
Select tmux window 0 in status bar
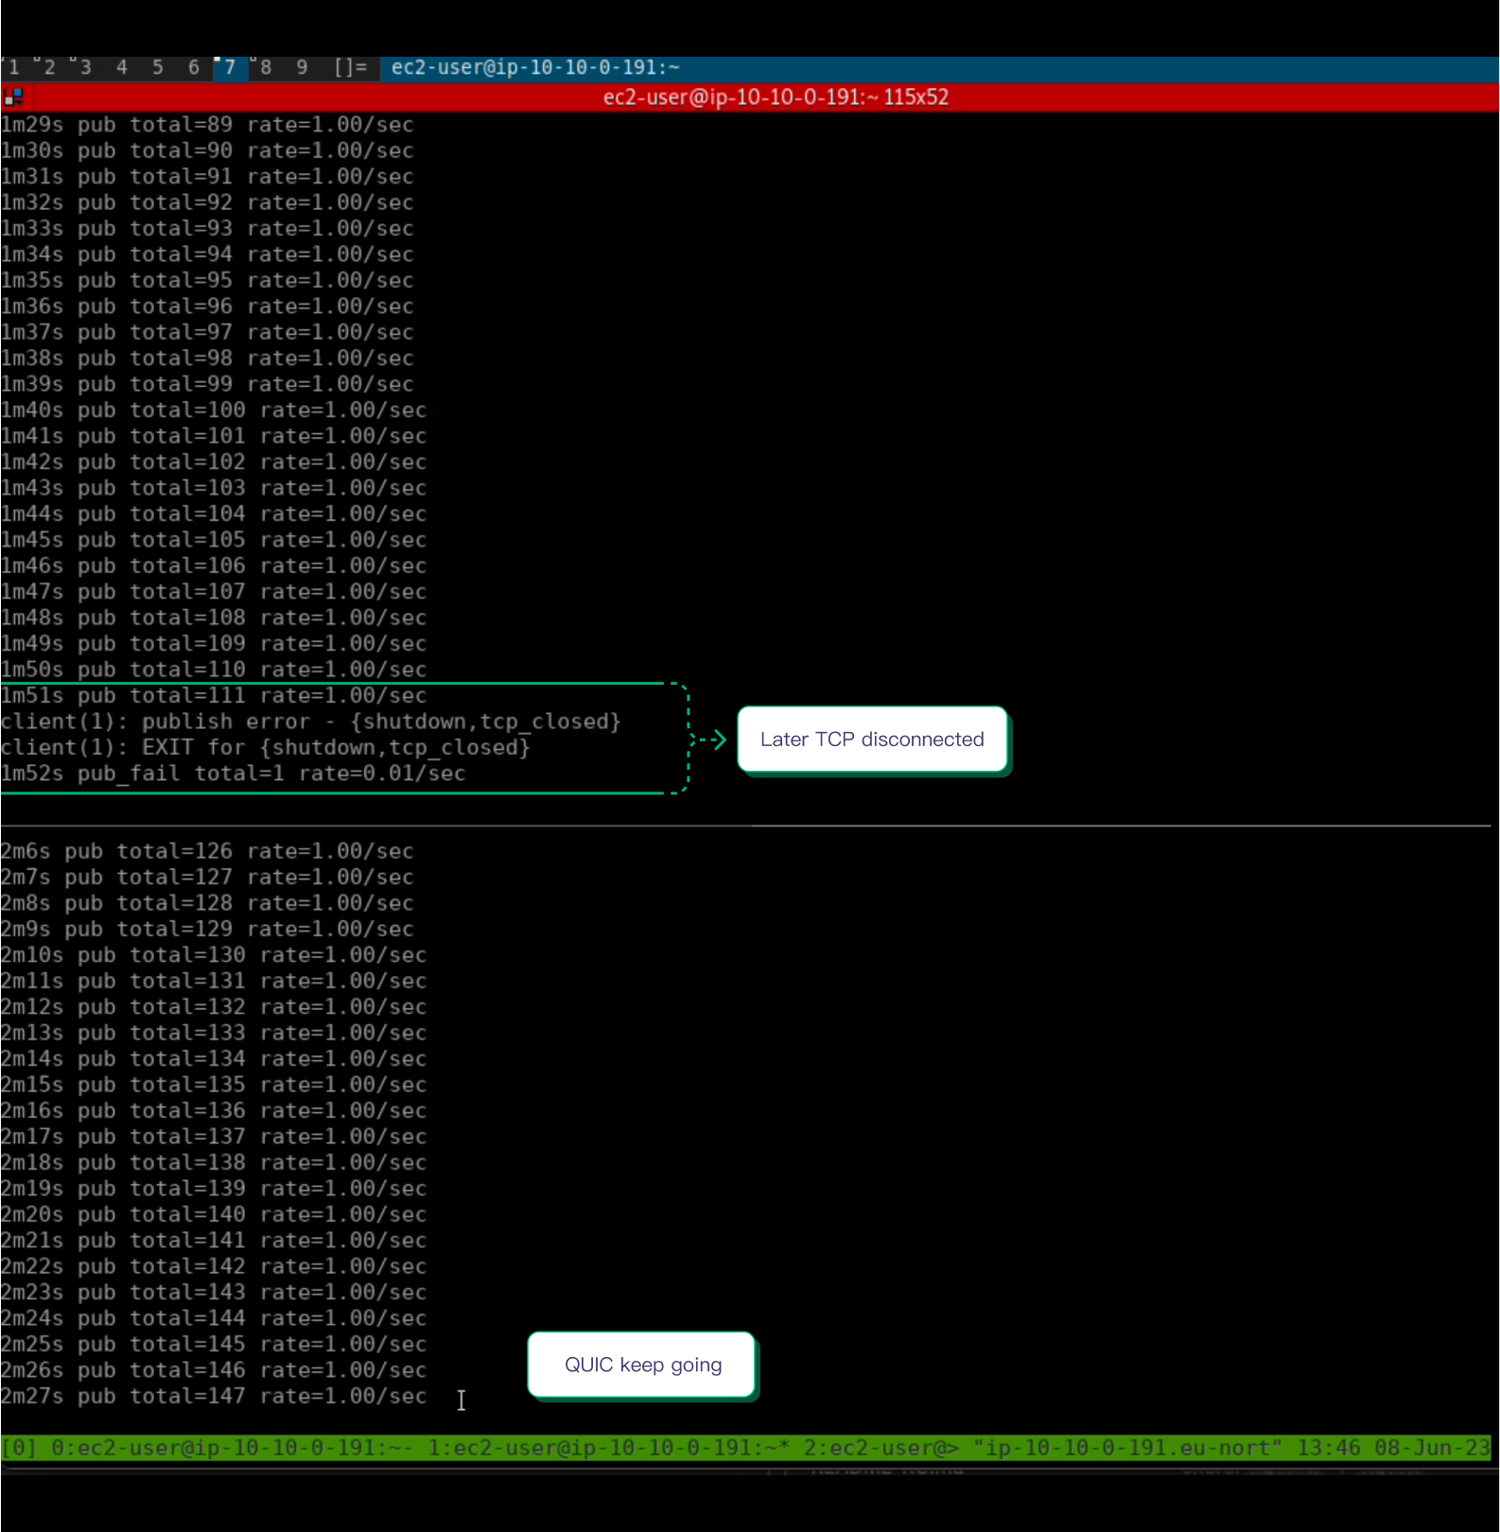pyautogui.click(x=227, y=1448)
